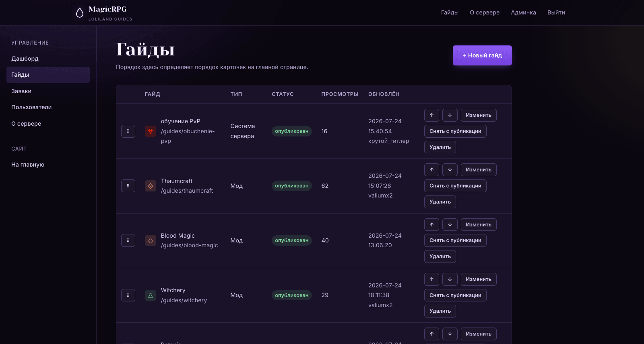Viewport: 644px width, 344px height.
Task: Move Thaumcraft guide up
Action: (431, 170)
